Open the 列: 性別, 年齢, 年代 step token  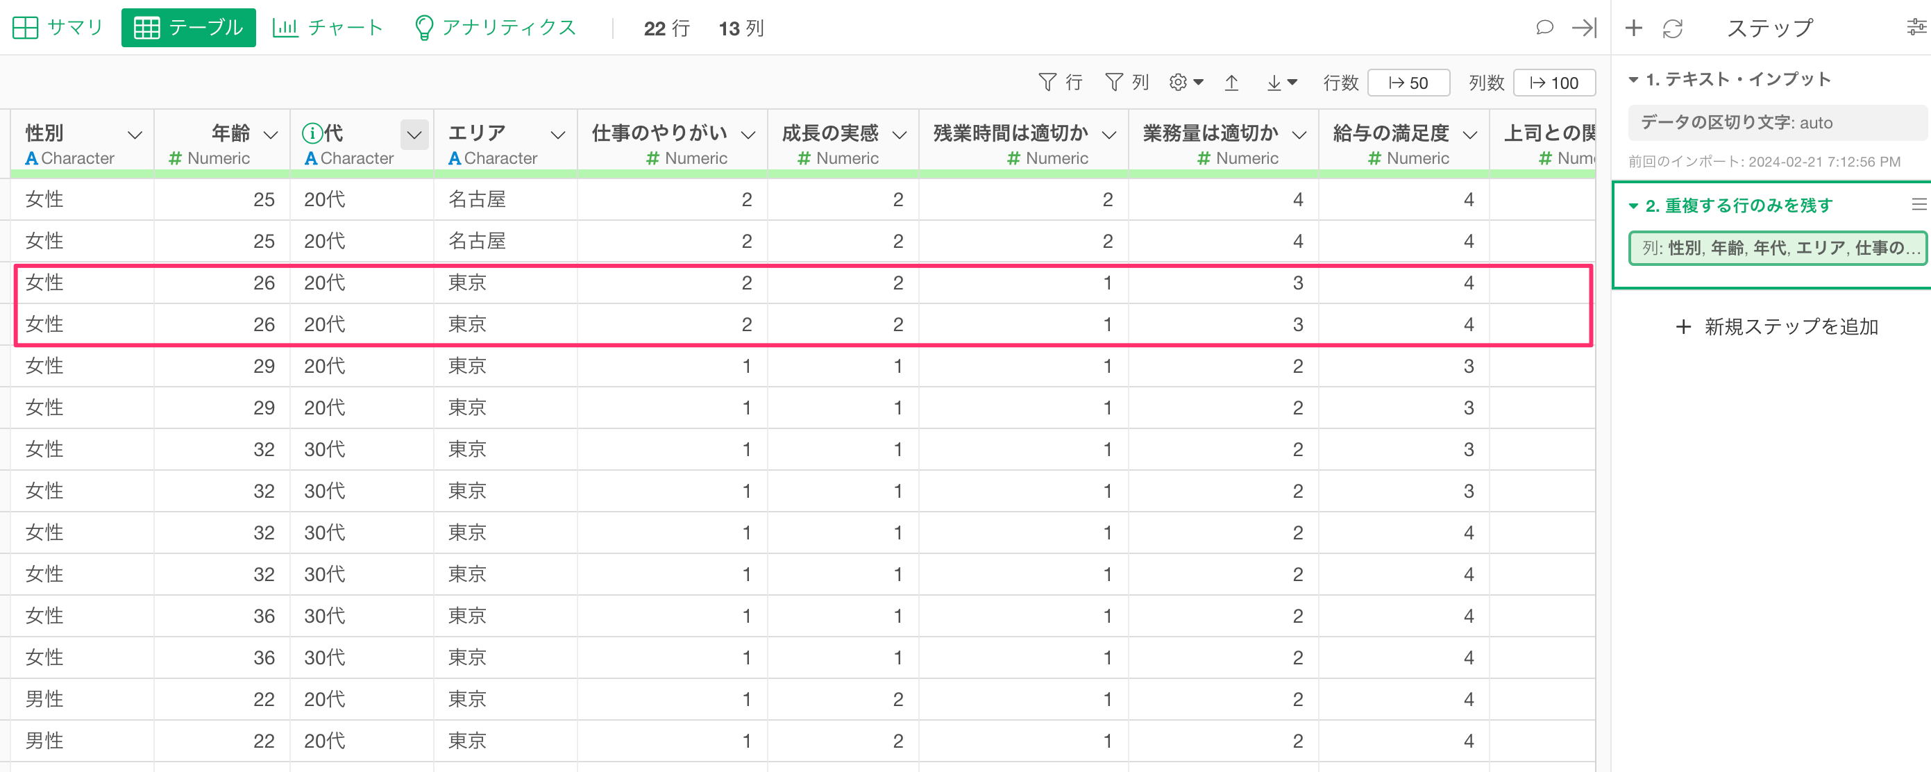(x=1778, y=248)
